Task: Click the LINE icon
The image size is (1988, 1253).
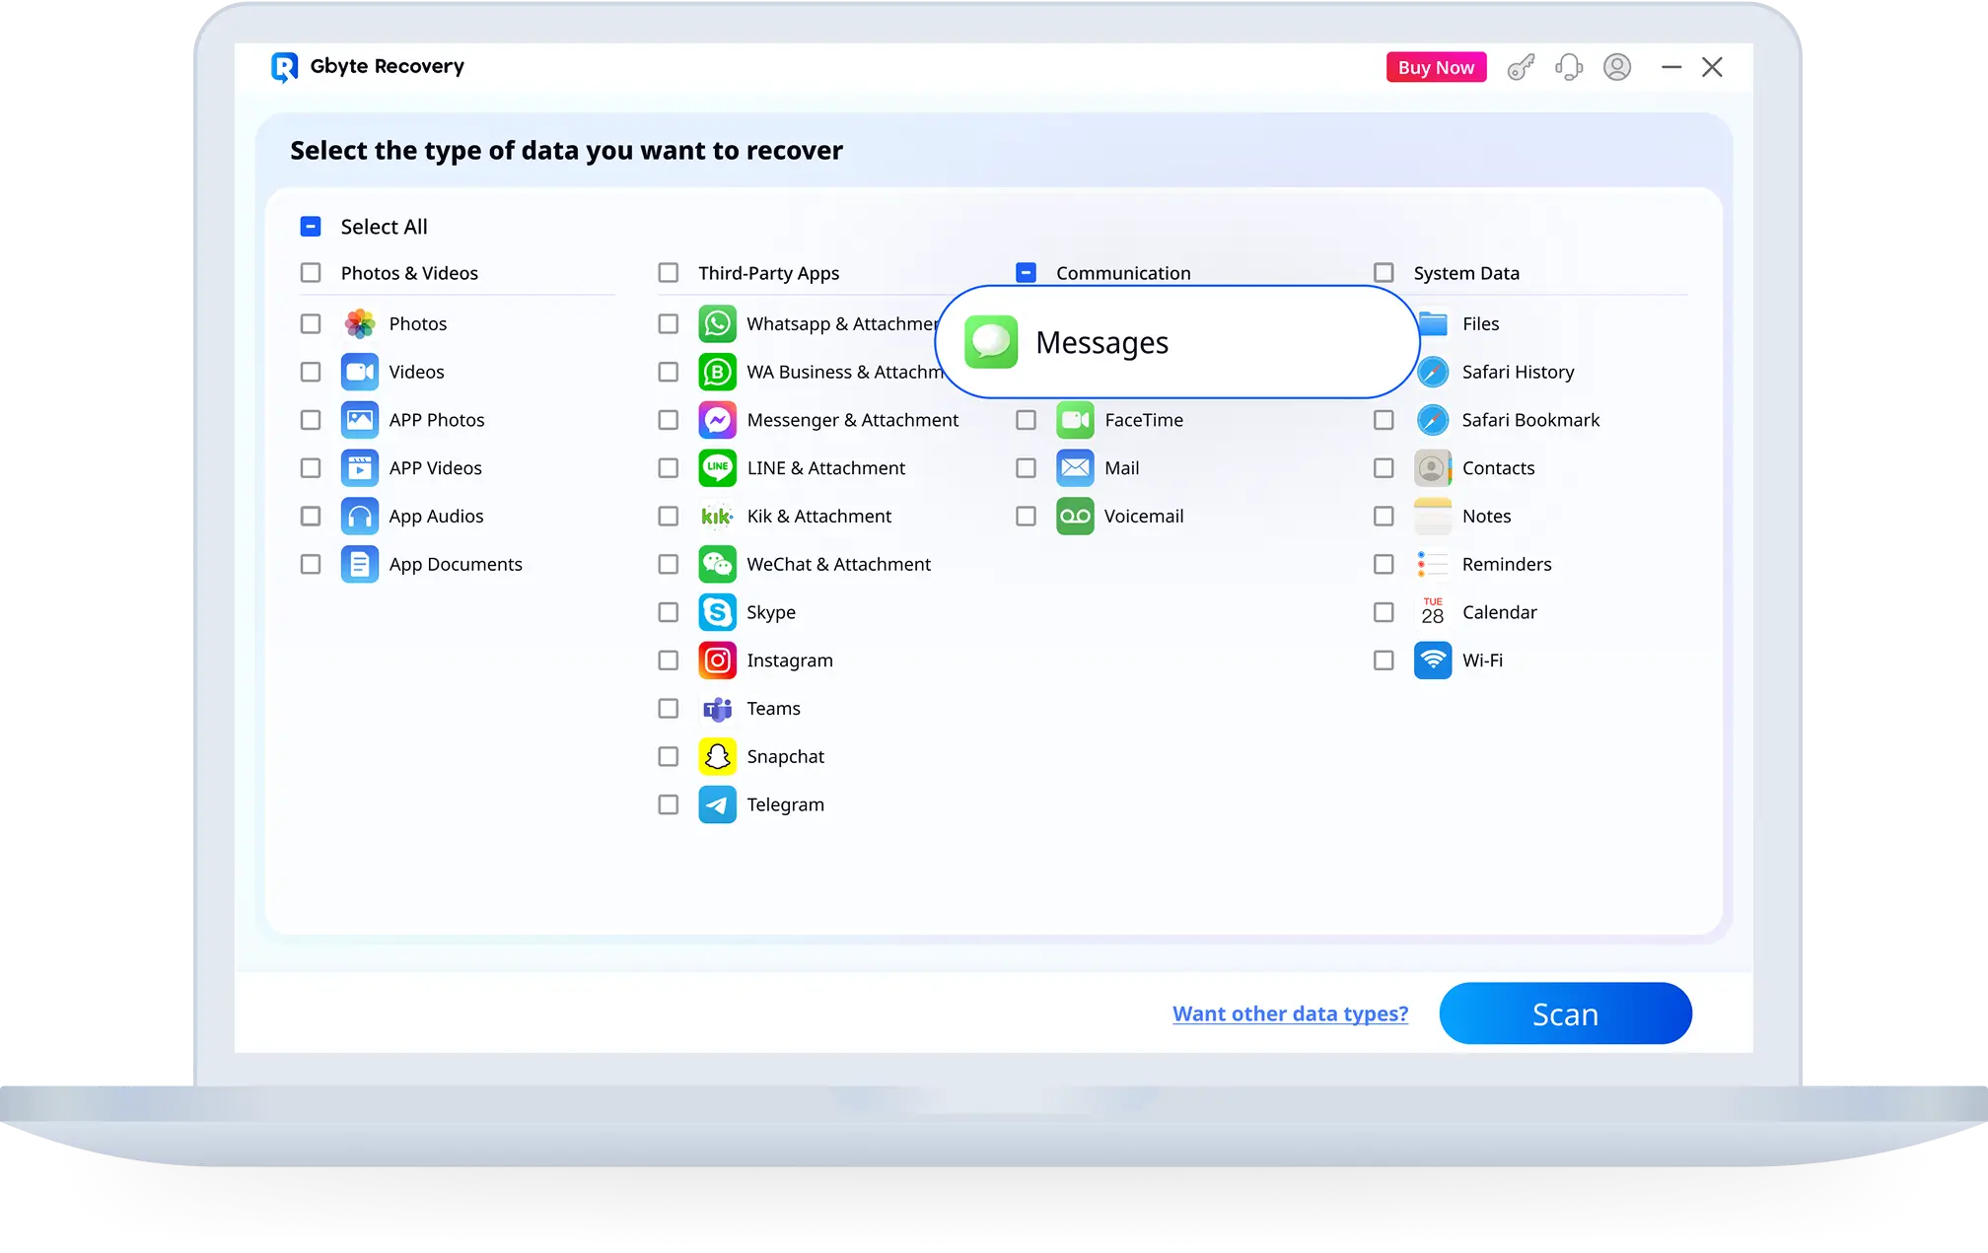Action: pyautogui.click(x=718, y=468)
